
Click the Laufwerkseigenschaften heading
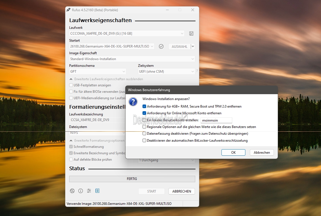tap(100, 20)
